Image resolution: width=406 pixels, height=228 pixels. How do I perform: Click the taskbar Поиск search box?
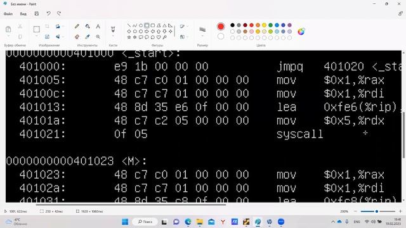[145, 222]
